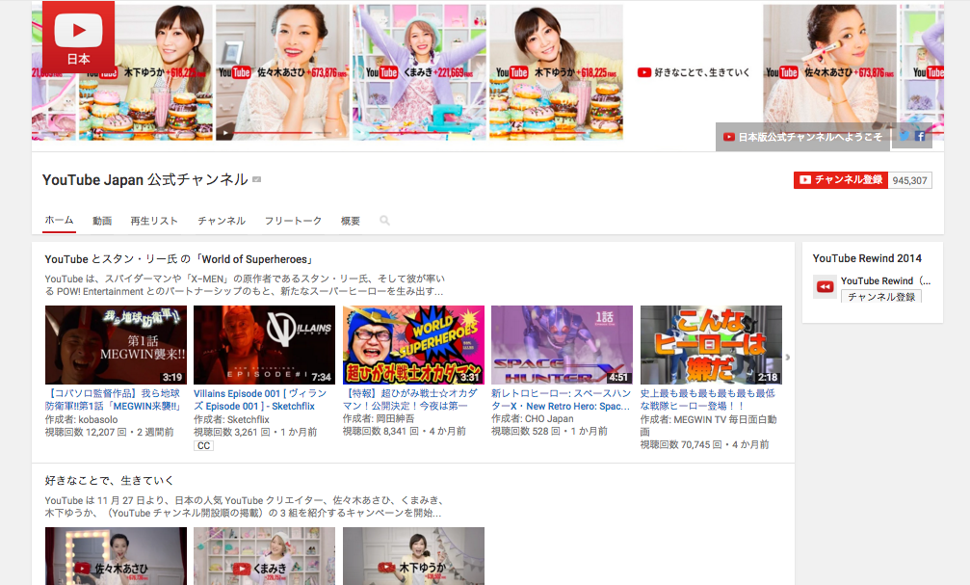Click the 945,307 subscriber count
The height and width of the screenshot is (585, 970).
910,180
